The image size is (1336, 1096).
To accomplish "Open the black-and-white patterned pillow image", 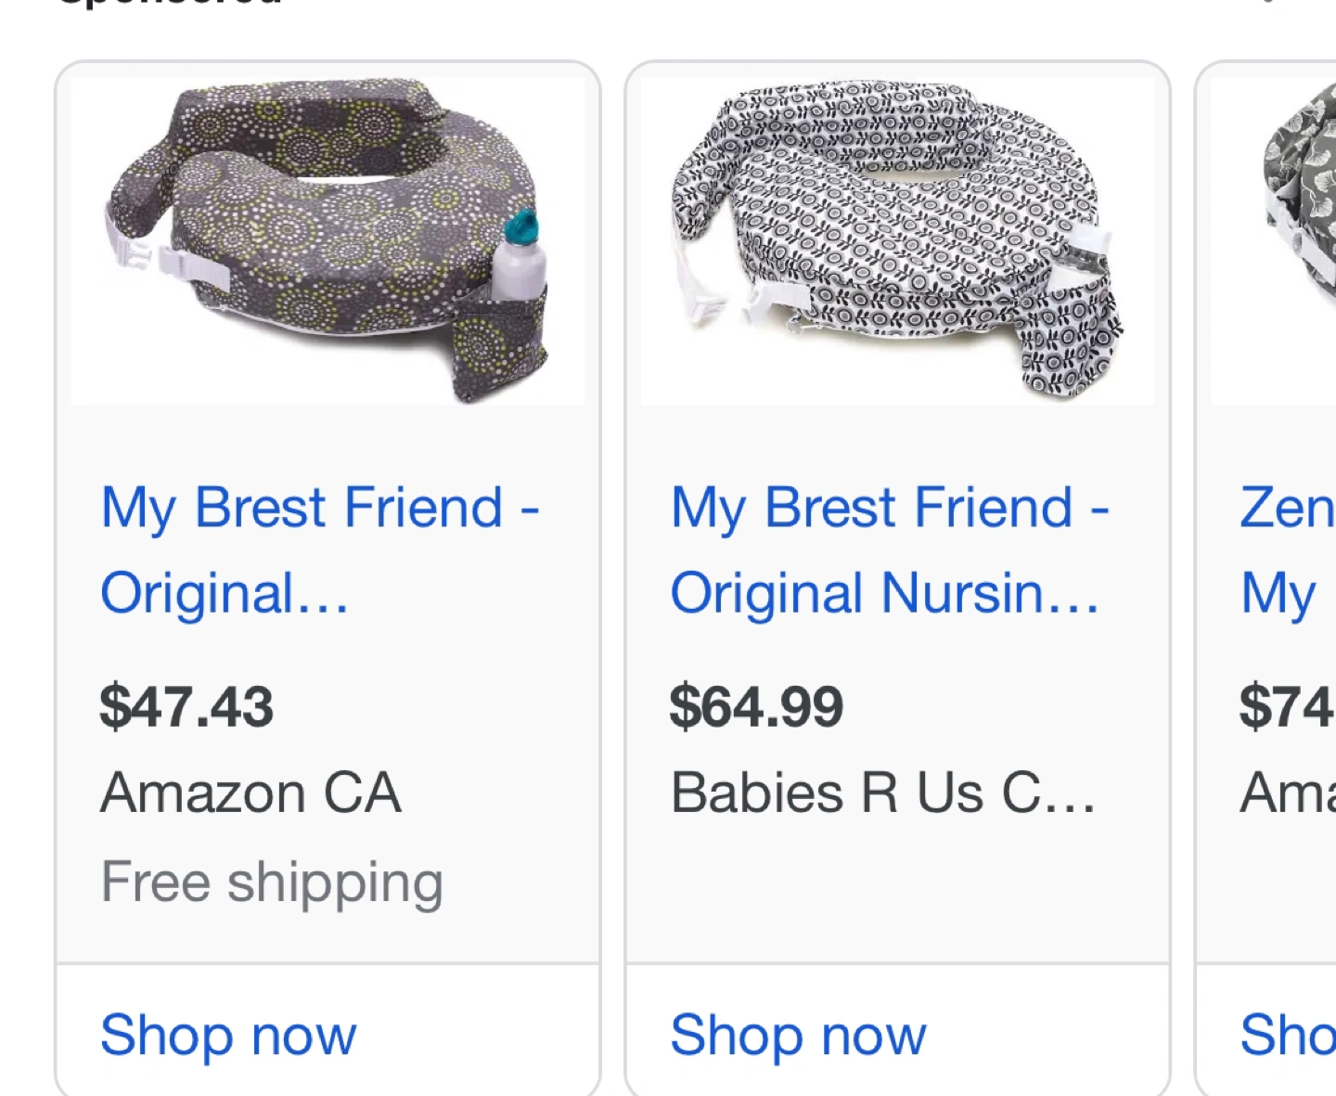I will 897,239.
